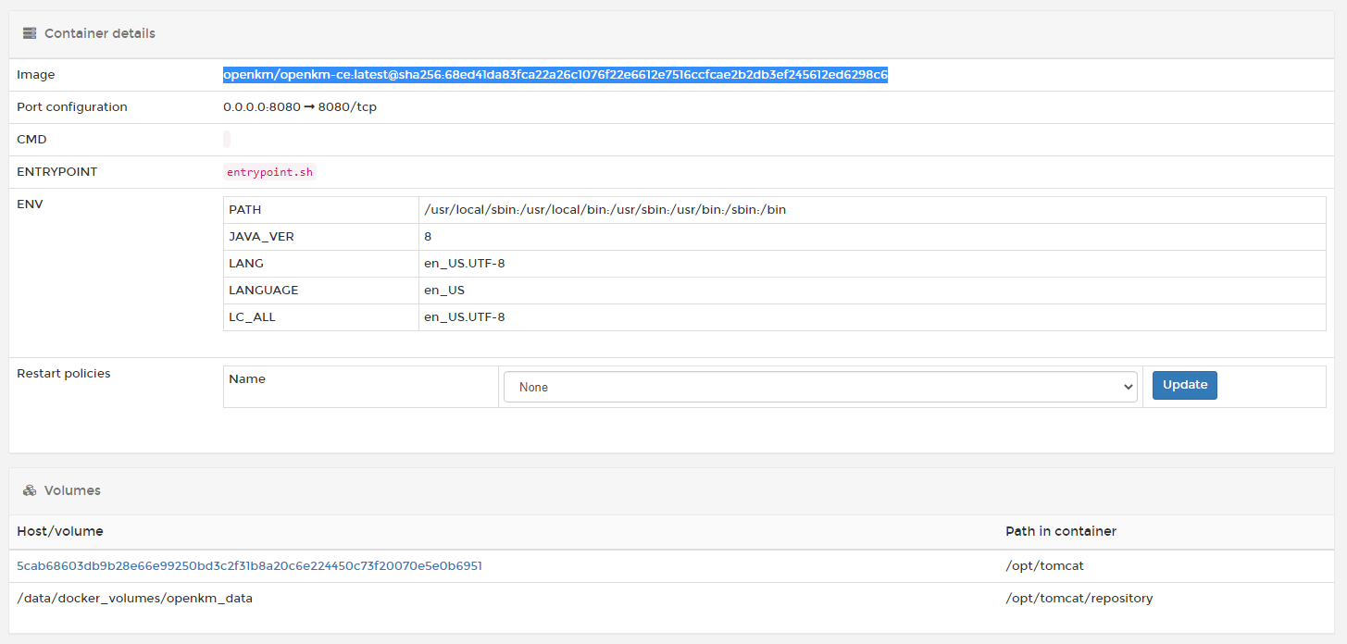The image size is (1347, 644).
Task: Open the 5cab68603db9 volume link
Action: [x=249, y=565]
